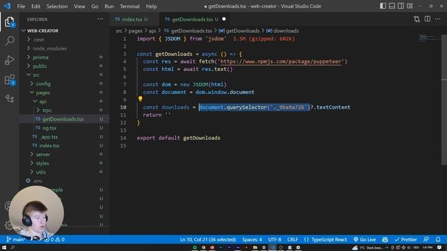Screen dimensions: 447x251
Task: Click the lightbulb quick fix icon
Action: pyautogui.click(x=140, y=98)
